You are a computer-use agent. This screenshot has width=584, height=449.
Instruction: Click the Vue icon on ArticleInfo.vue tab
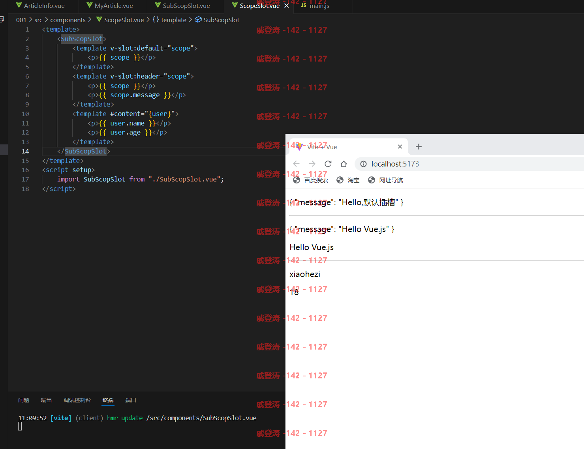click(x=19, y=5)
